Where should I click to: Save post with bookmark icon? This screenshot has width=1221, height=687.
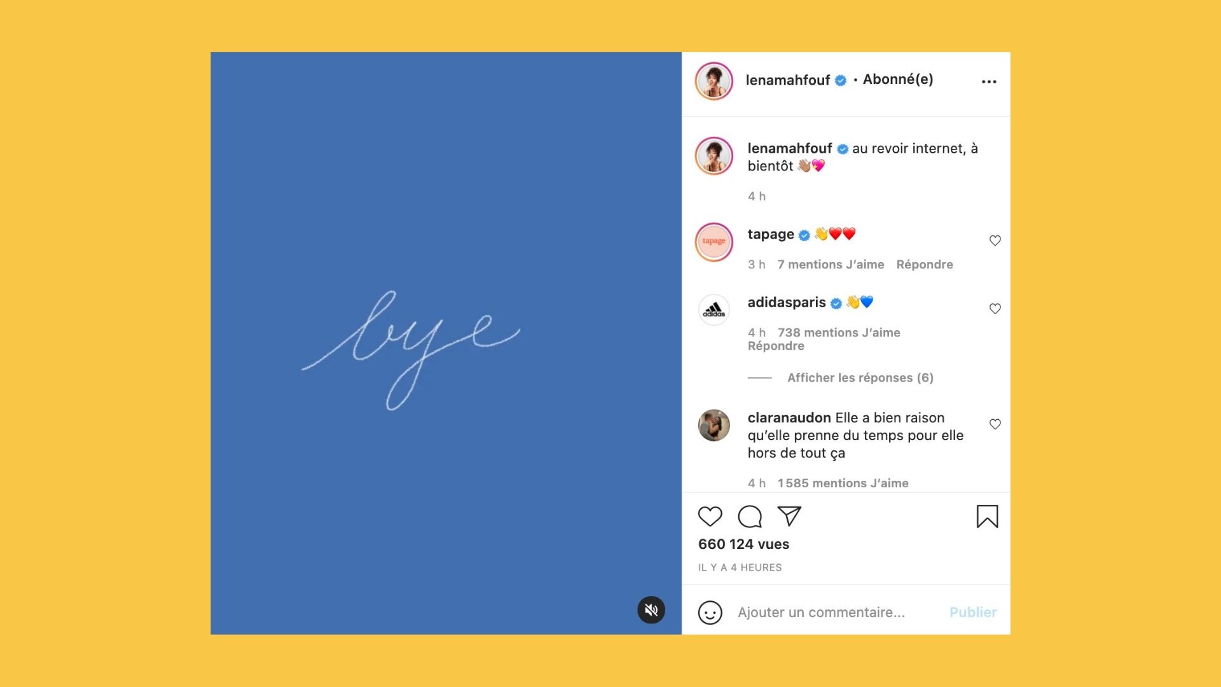click(x=987, y=517)
